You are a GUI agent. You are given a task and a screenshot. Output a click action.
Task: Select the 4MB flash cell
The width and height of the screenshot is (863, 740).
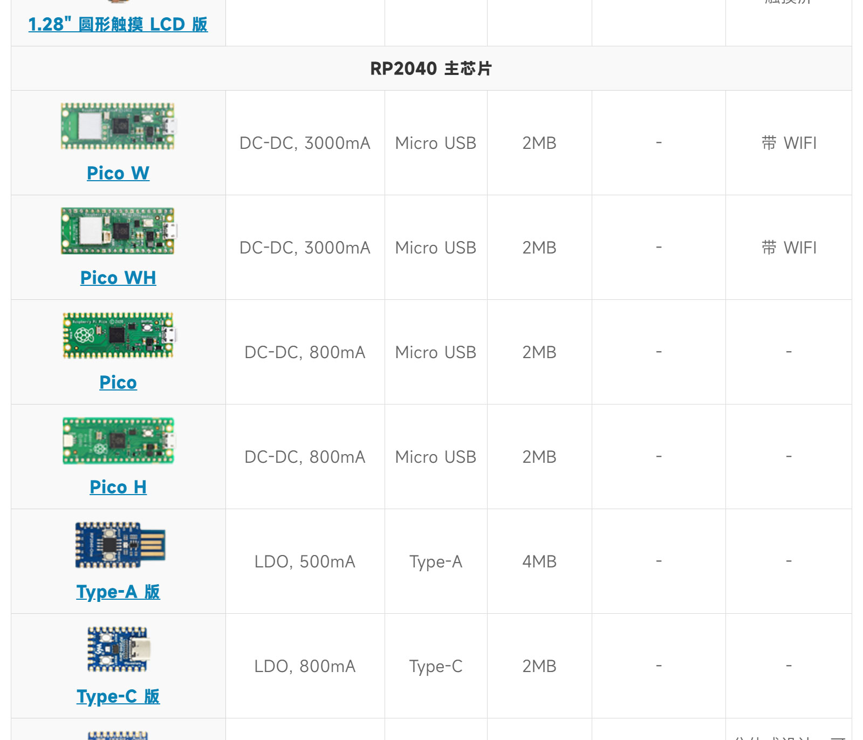[x=539, y=561]
